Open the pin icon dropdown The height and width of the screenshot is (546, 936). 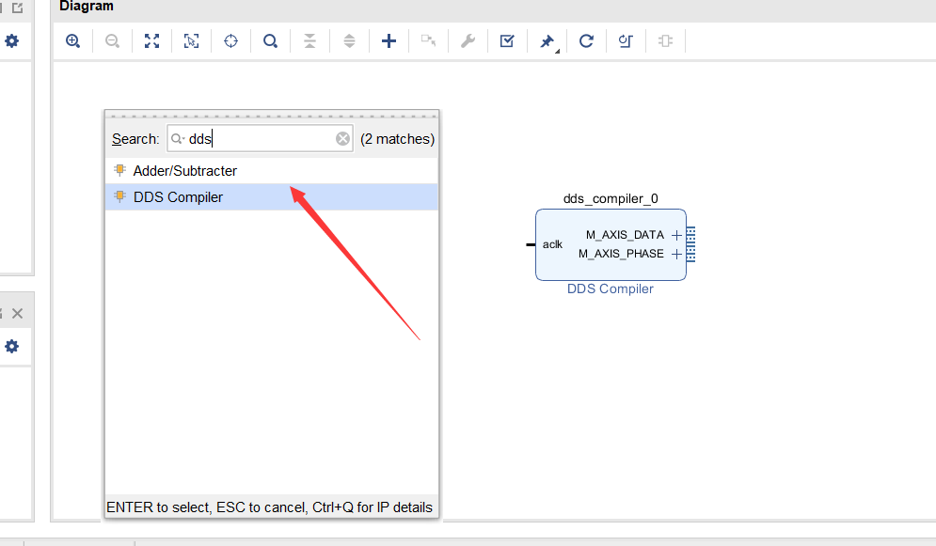[547, 41]
